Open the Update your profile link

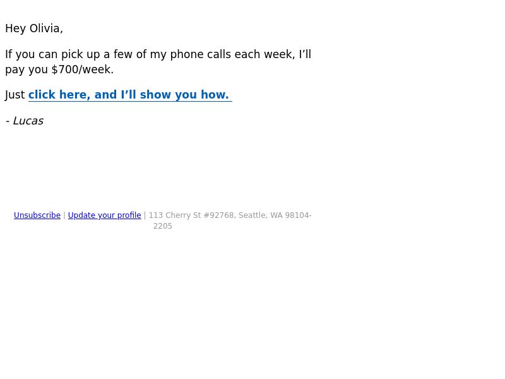104,215
